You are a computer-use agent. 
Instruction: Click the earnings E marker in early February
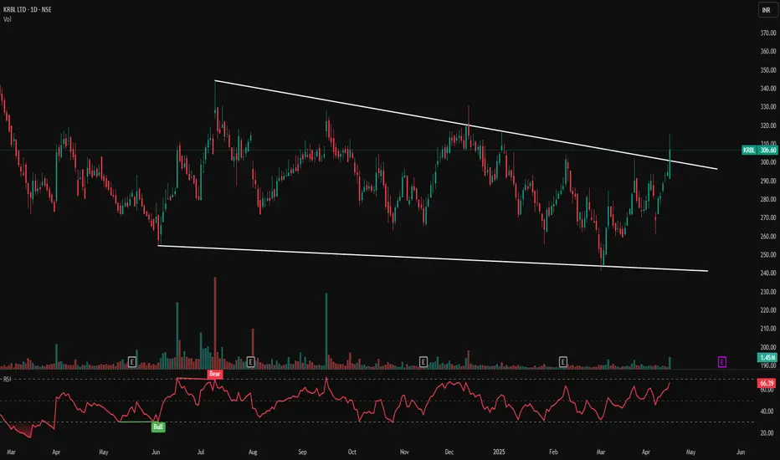563,362
